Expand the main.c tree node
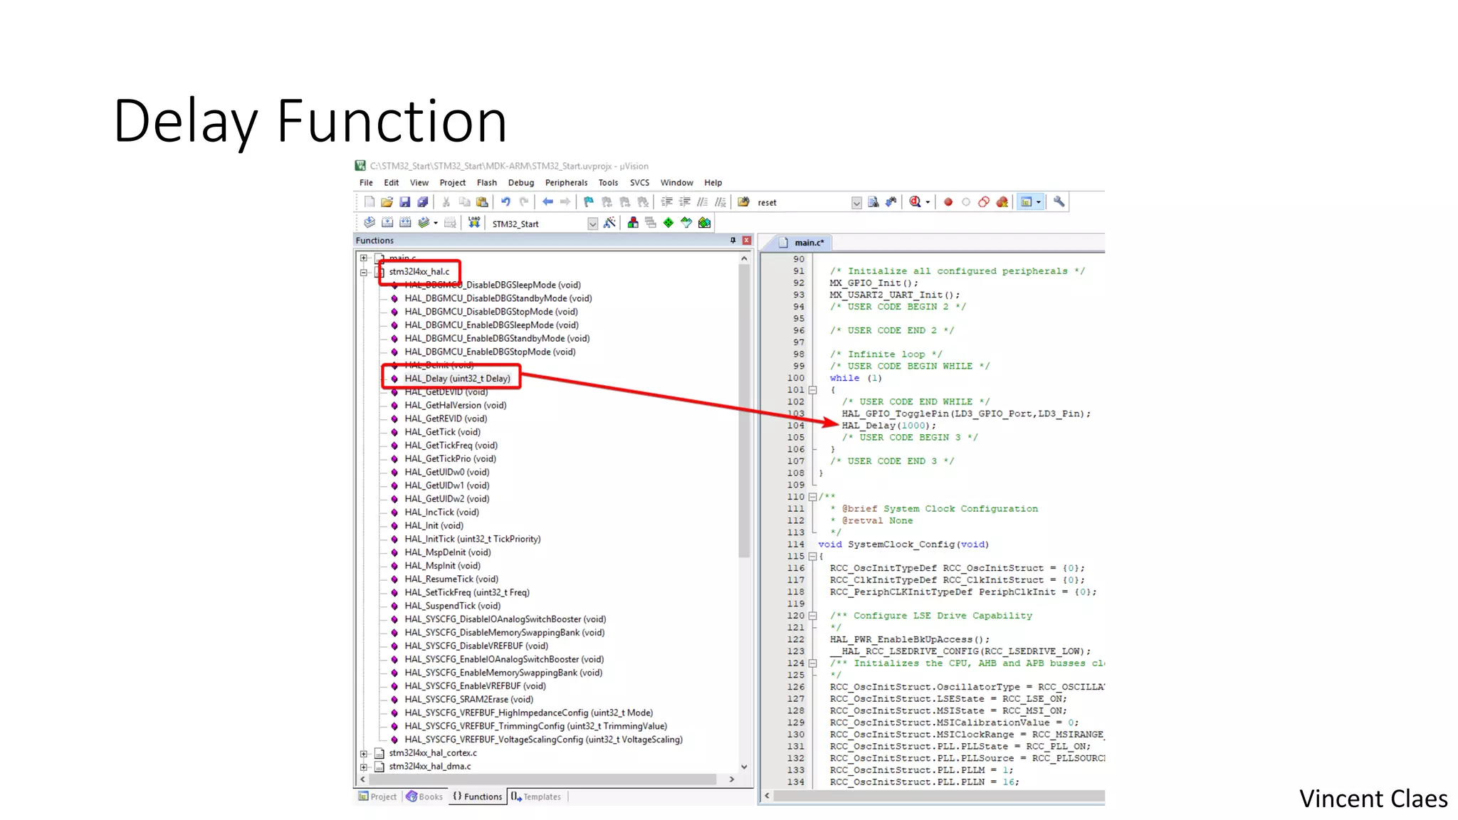The width and height of the screenshot is (1458, 820). point(364,258)
